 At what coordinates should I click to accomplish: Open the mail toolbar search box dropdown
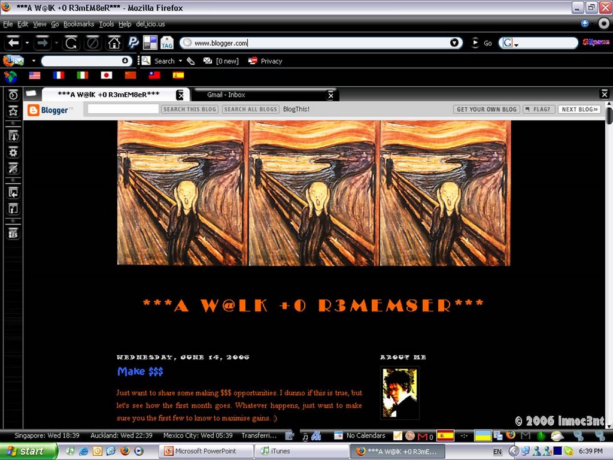(125, 60)
